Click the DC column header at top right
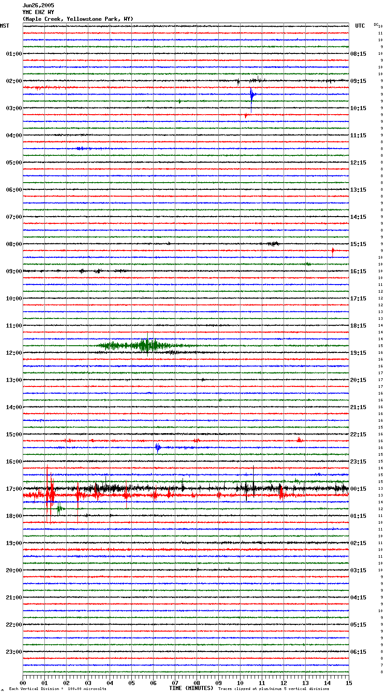 (376, 24)
